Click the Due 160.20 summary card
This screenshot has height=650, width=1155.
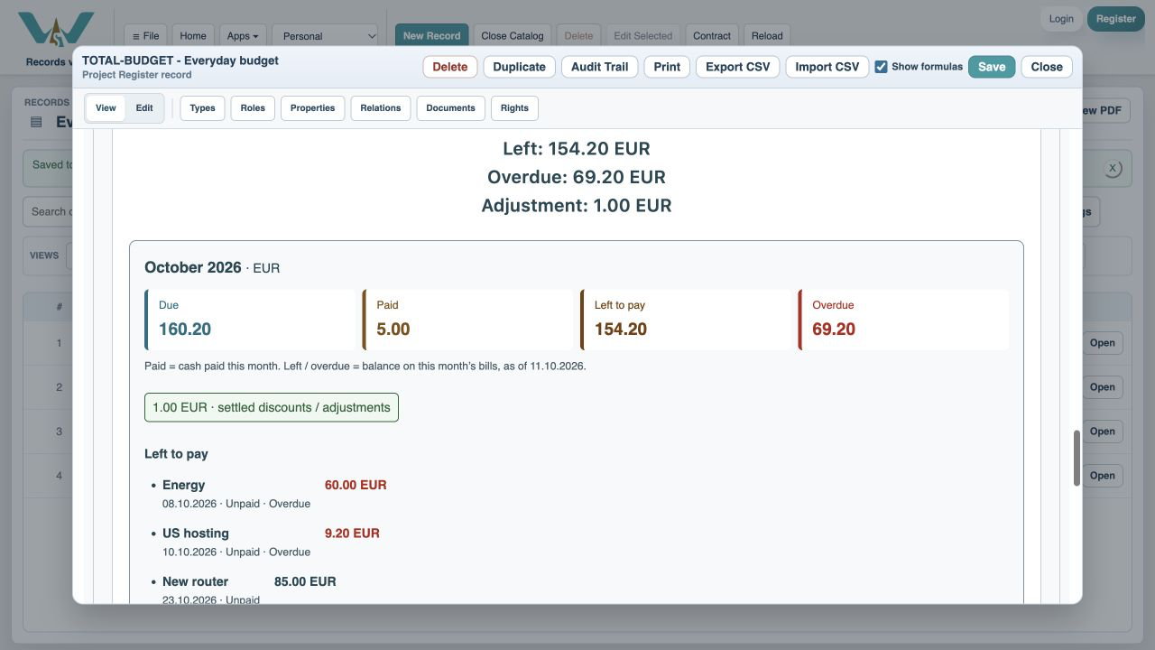[x=250, y=320]
